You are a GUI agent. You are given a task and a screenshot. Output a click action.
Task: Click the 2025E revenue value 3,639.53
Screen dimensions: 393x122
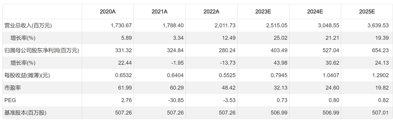tap(378, 25)
